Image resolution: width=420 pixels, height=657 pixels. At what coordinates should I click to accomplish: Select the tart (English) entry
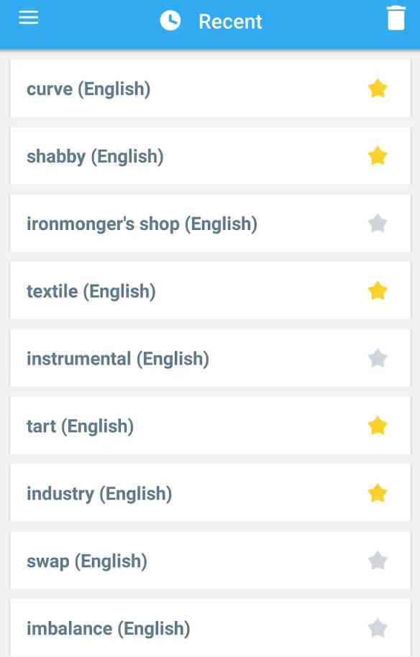tap(210, 426)
